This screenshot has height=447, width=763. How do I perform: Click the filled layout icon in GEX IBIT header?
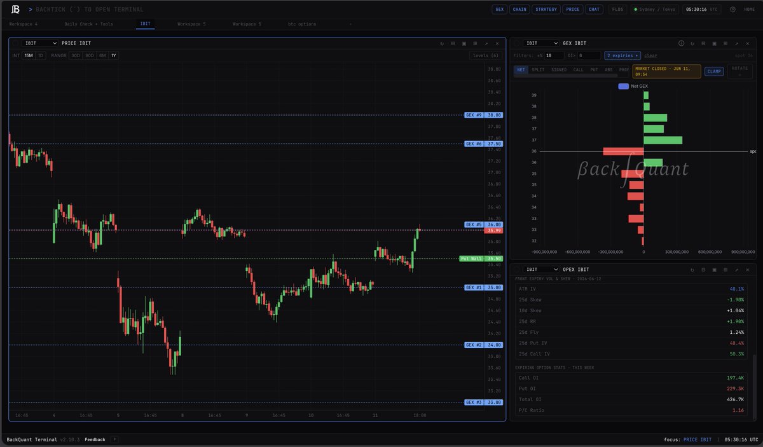point(715,43)
